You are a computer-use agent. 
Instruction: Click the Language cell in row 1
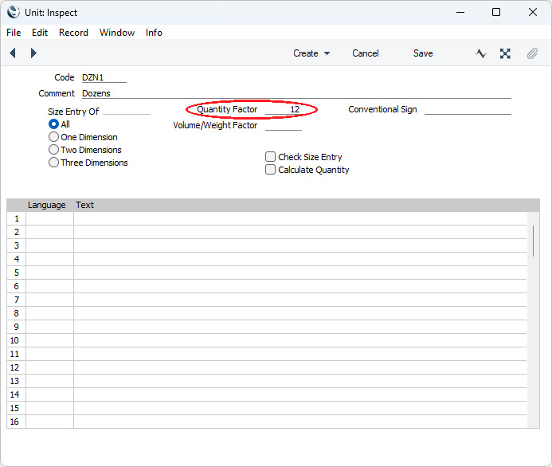coord(49,218)
